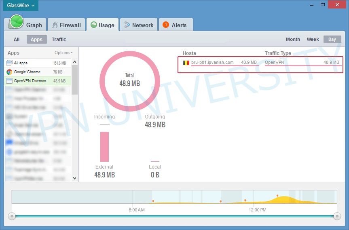The height and width of the screenshot is (230, 349).
Task: Click the orange marker at the traffic peak
Action: (277, 196)
